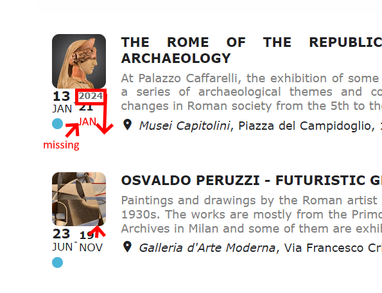Click the start date 13 JAN
The image size is (382, 293).
(62, 102)
